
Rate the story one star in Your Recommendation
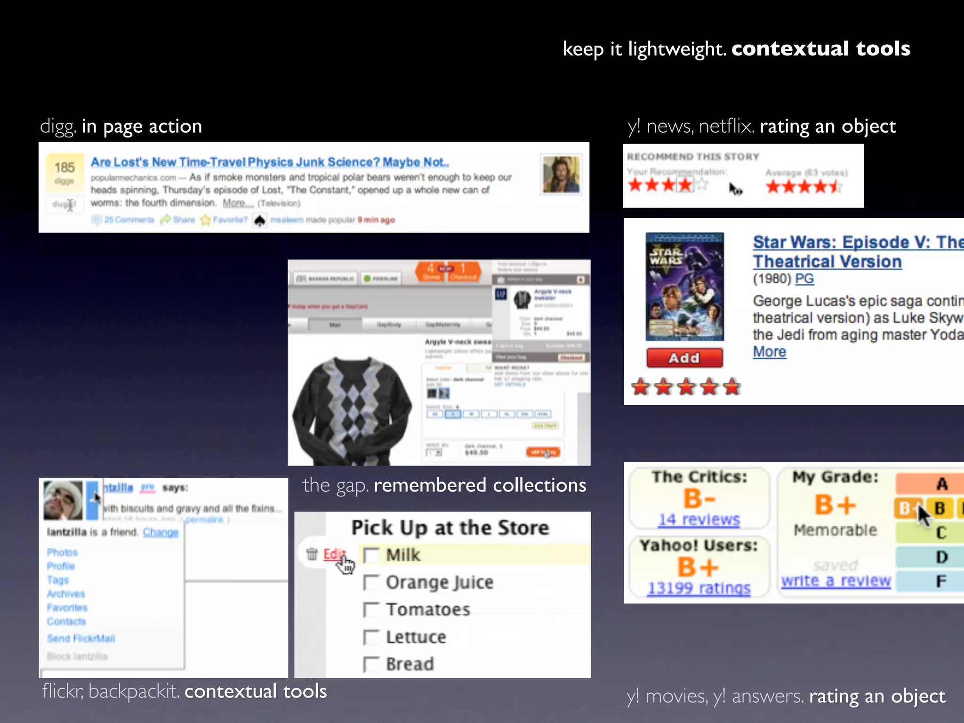[635, 185]
